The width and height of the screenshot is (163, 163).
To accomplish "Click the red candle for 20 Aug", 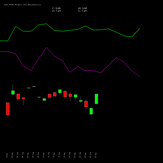I will 70,95.
